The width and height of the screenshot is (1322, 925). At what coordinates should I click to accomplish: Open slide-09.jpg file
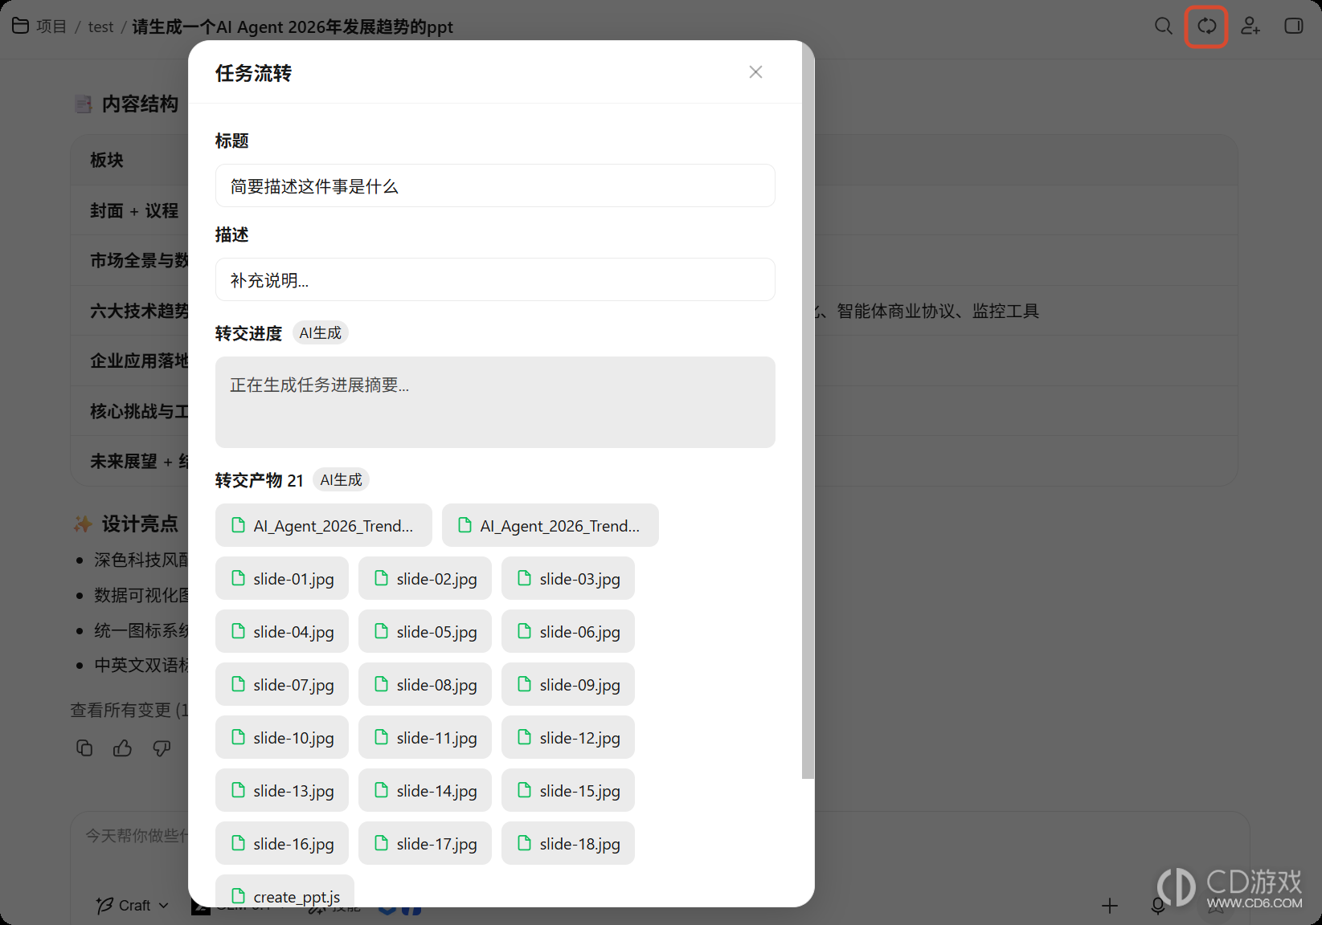(568, 685)
